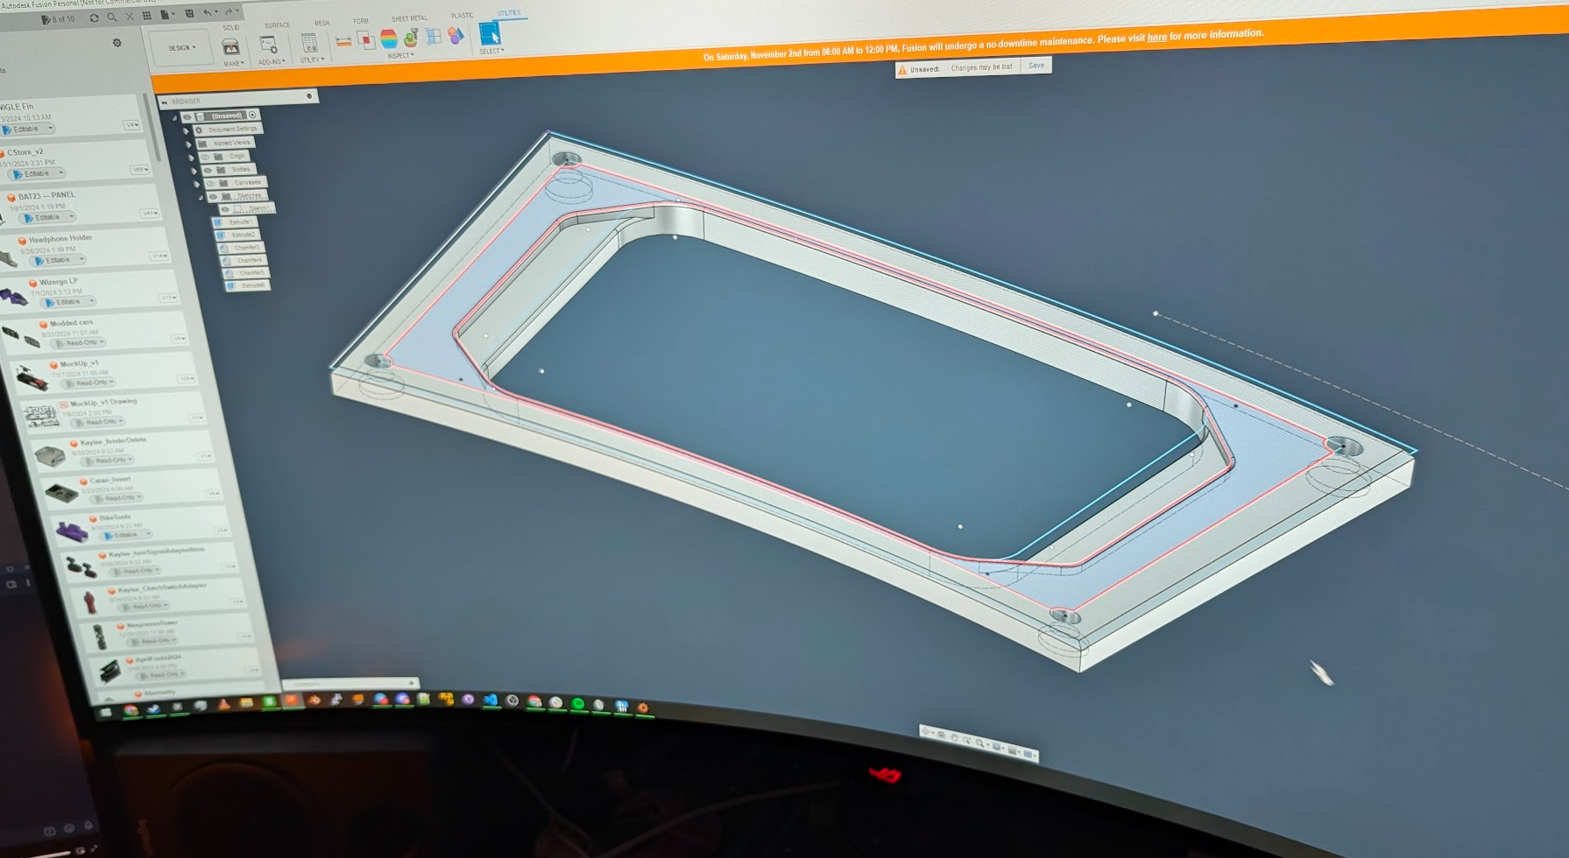Select the Interference tool icon

tap(366, 39)
